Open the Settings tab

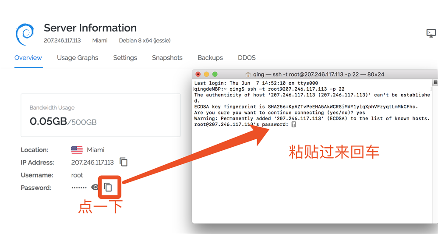coord(125,57)
